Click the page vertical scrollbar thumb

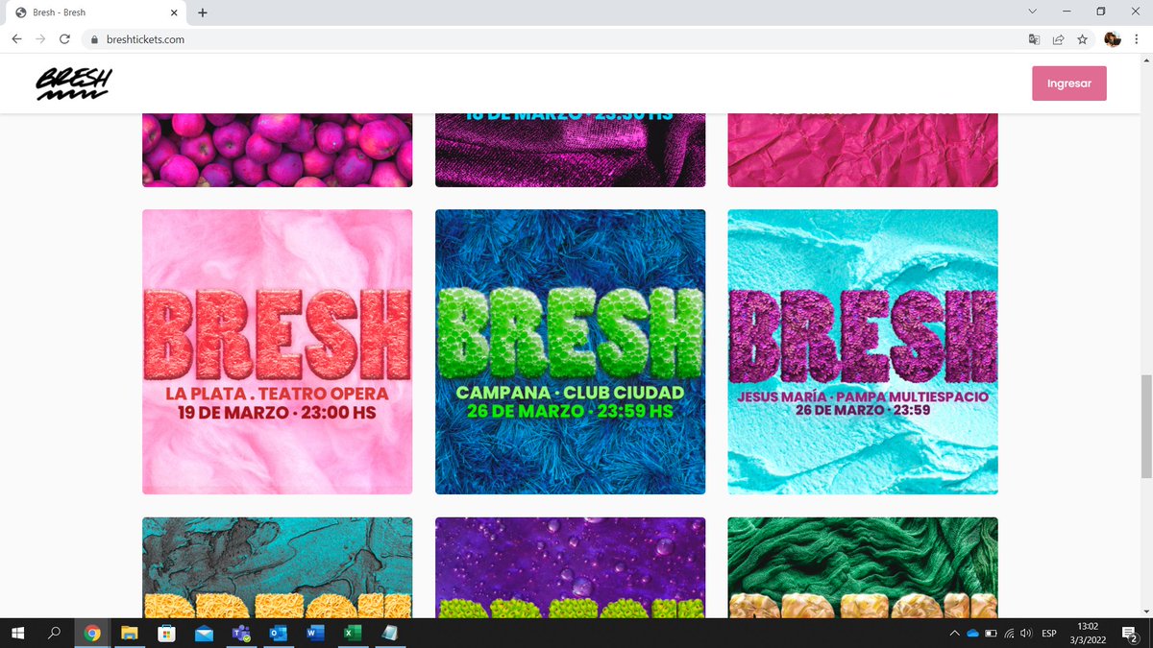click(1145, 426)
